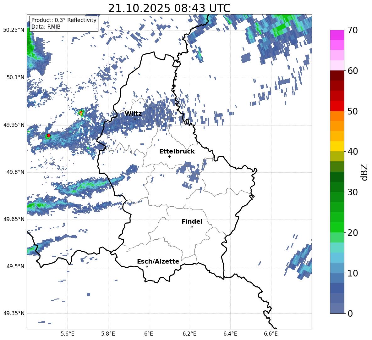Viewport: 372px width, 340px height.
Task: Click the magenta band at top of colorbar
Action: pyautogui.click(x=337, y=35)
